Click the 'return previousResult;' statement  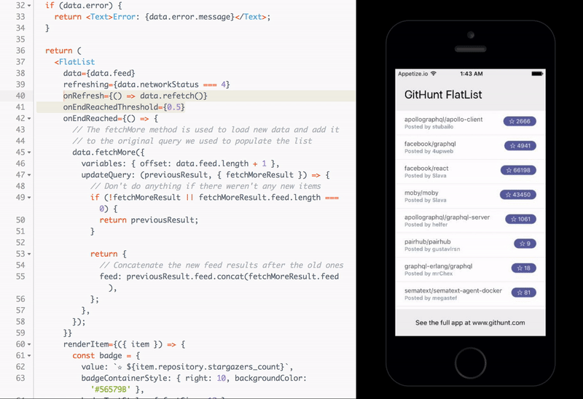[149, 220]
